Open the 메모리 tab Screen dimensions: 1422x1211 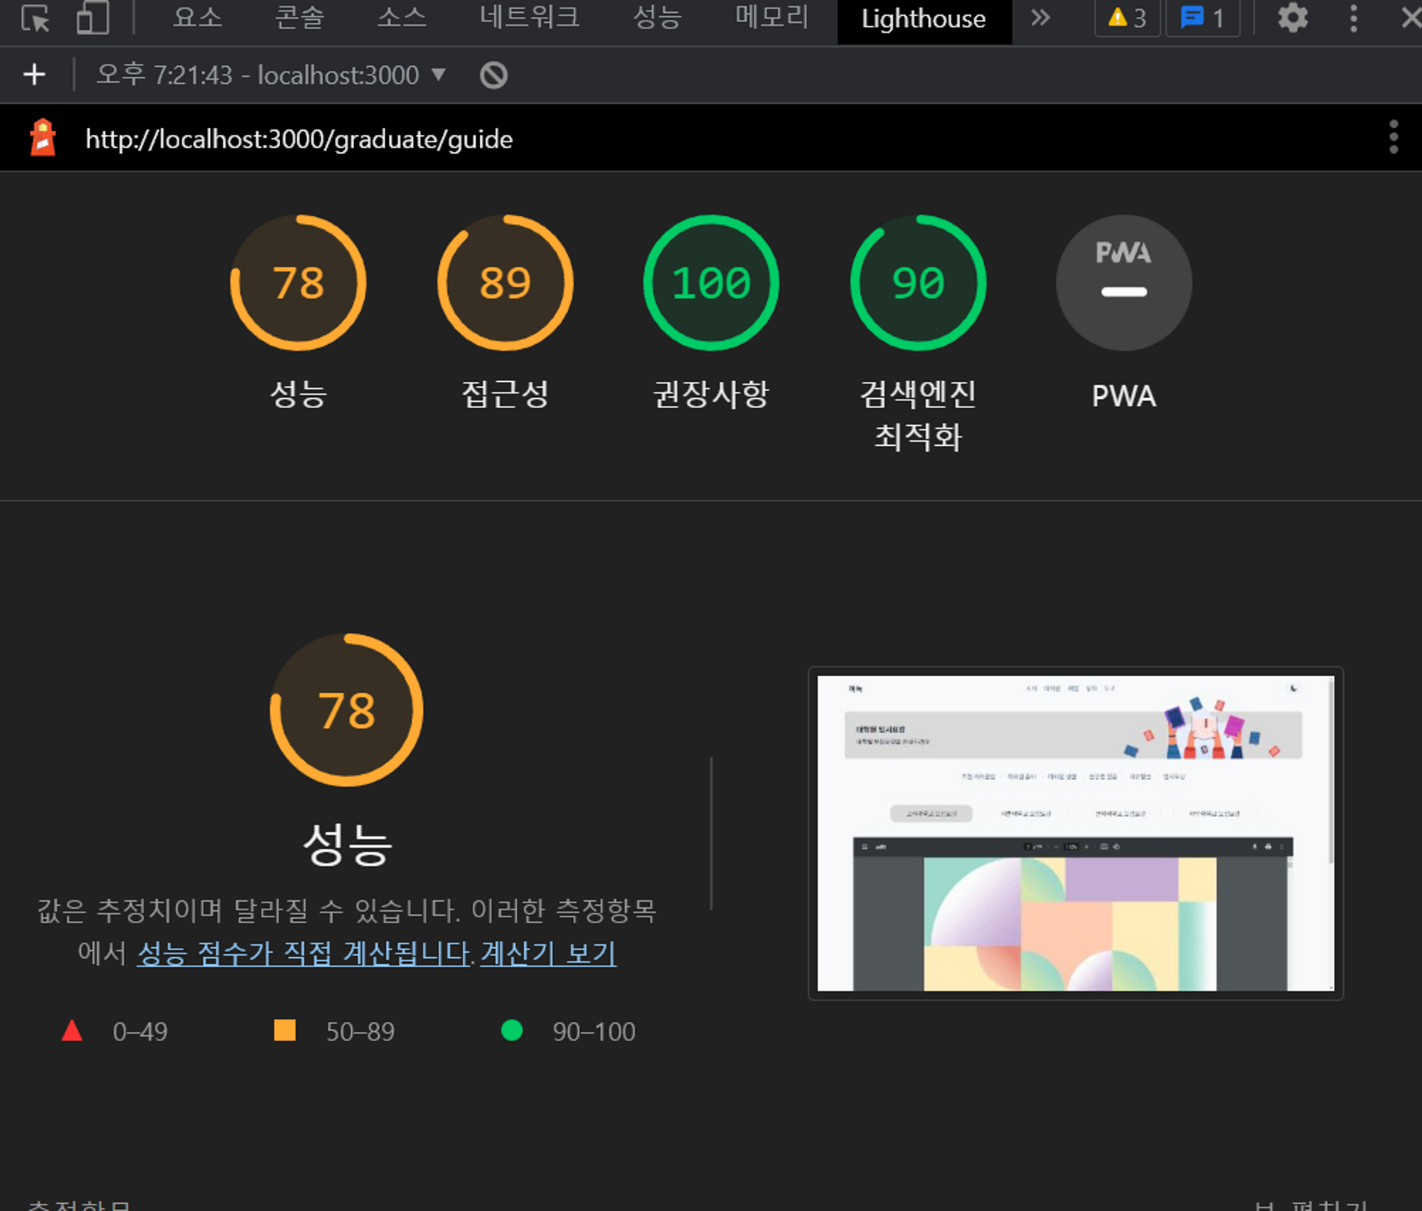(x=771, y=18)
